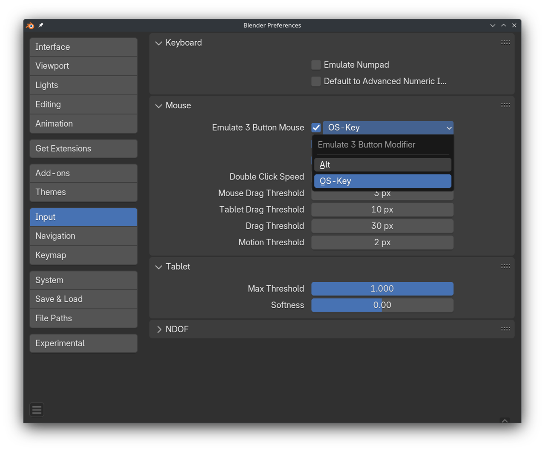Click the Keyboard panel drag grip dots
Screen dimensions: 545x451
pos(505,43)
